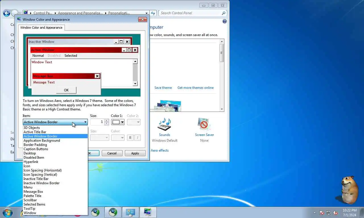Choose Inactive Title Bar item
Screen dimensions: 364x218
55,179
